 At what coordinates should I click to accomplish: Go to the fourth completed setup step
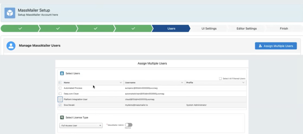pos(133,28)
